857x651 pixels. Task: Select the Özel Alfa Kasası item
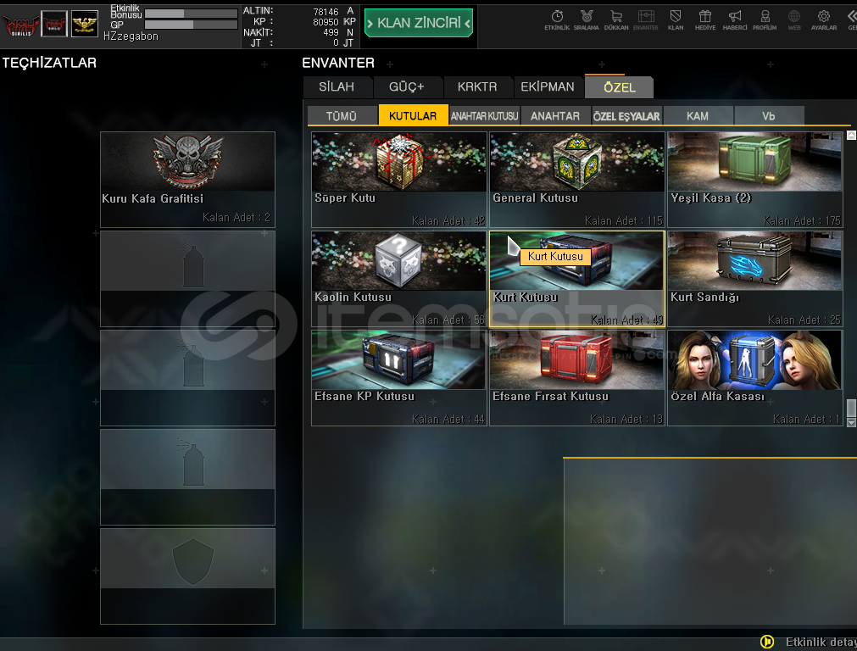[x=755, y=378]
